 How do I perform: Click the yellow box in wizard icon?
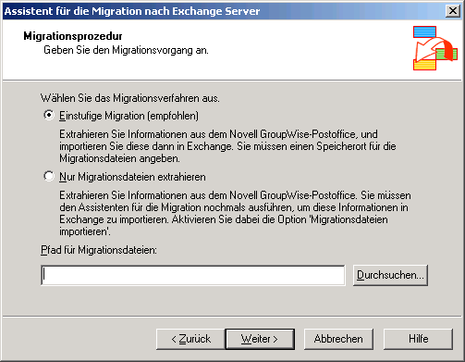tap(424, 65)
